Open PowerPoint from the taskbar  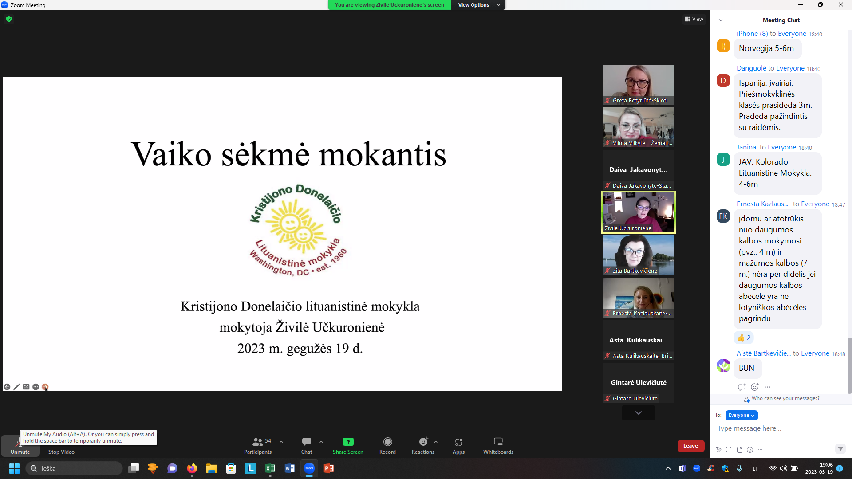tap(328, 468)
